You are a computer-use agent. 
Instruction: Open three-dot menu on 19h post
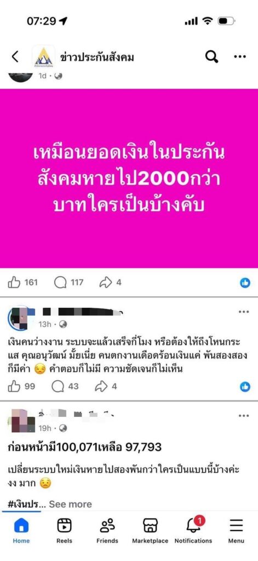(244, 415)
